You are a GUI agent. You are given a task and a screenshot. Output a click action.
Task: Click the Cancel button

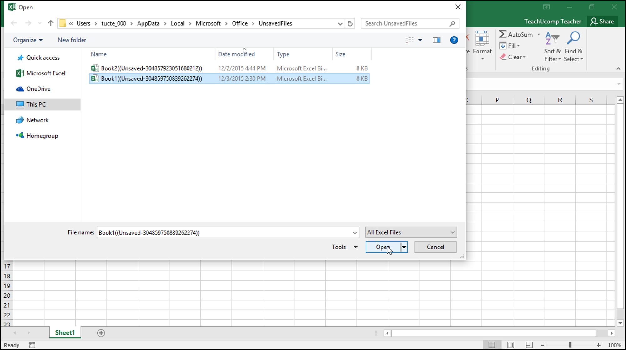pyautogui.click(x=435, y=247)
